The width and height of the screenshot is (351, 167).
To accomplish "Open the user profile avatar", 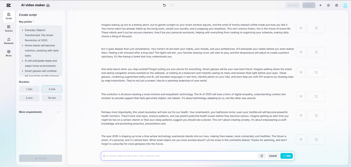I will pyautogui.click(x=345, y=5).
